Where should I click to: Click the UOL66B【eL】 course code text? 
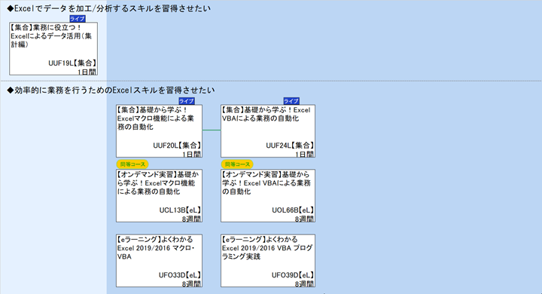(x=293, y=210)
